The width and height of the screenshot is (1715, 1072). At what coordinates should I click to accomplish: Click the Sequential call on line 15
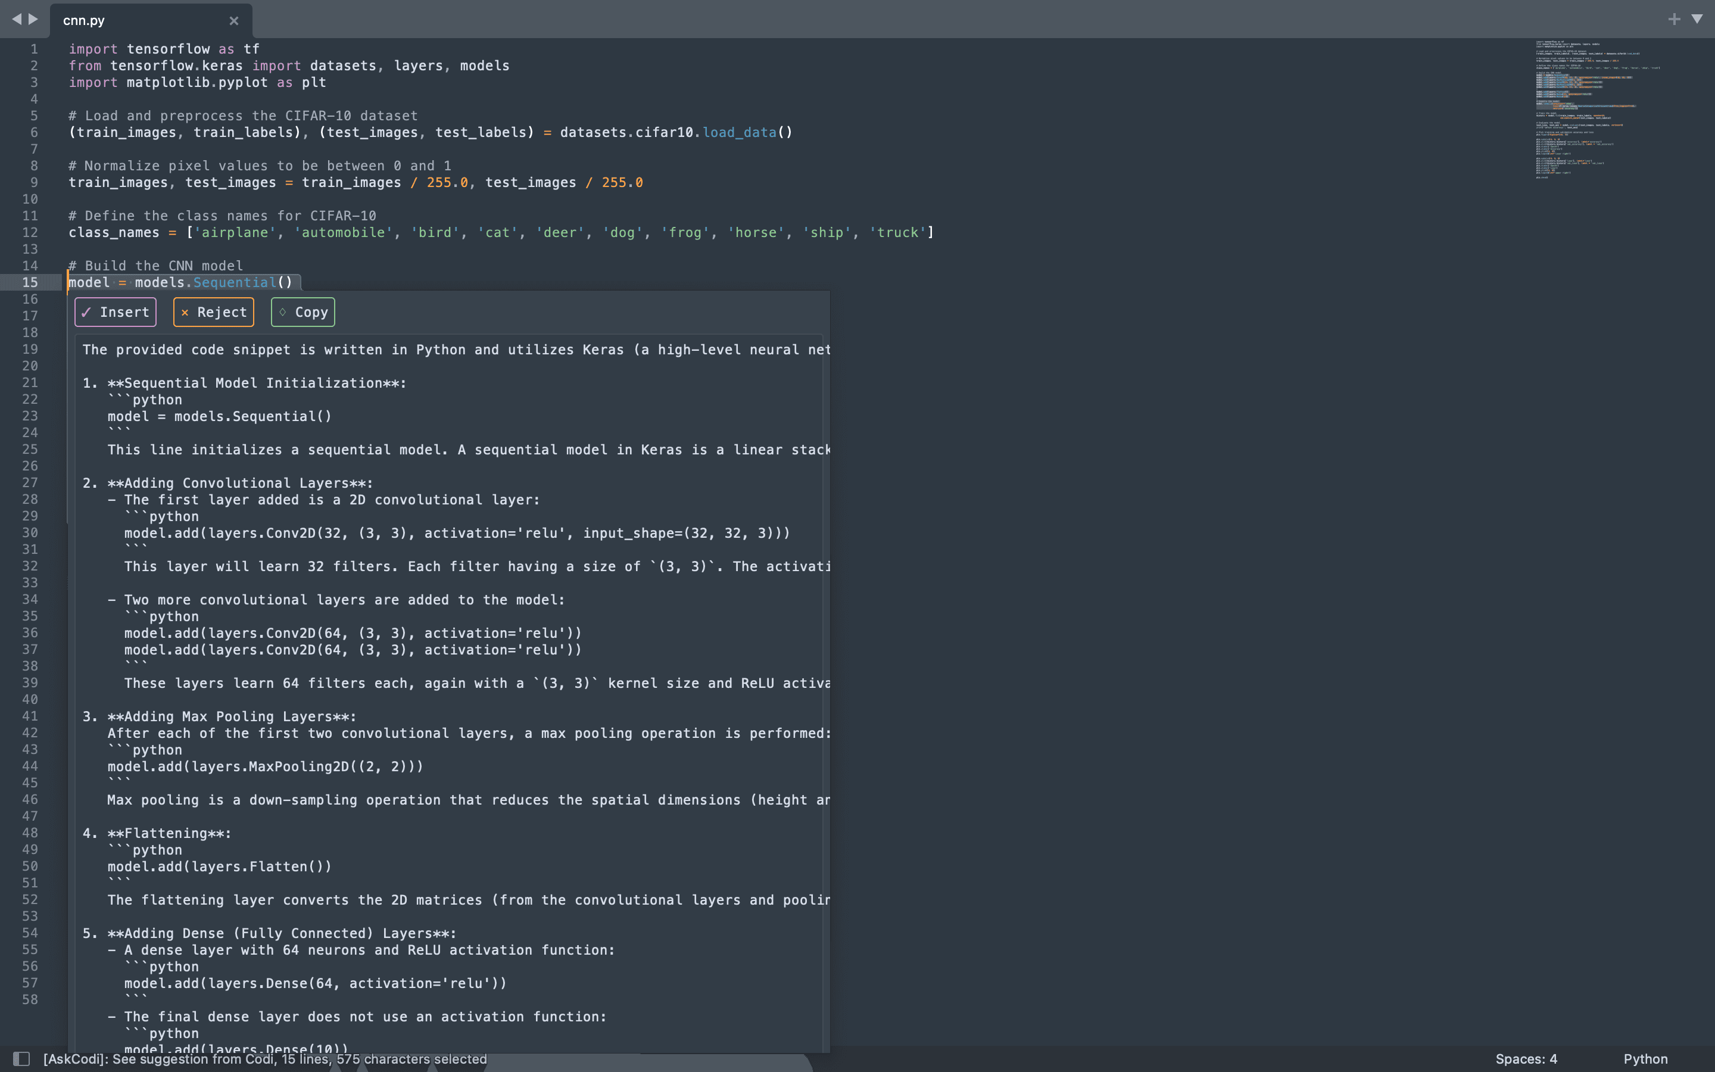tap(235, 282)
